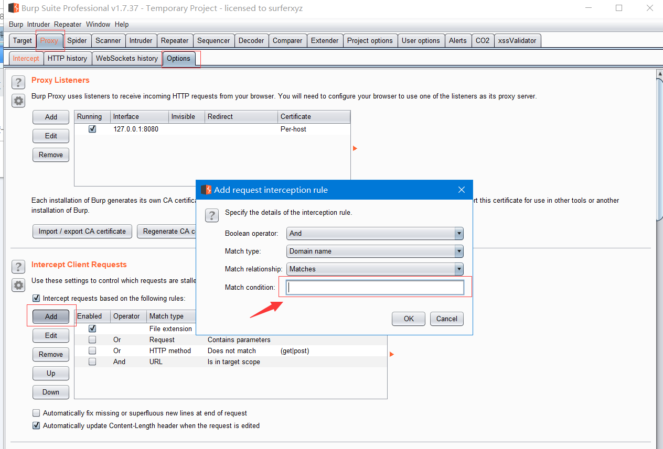Disable the File extension interception rule

click(x=92, y=328)
